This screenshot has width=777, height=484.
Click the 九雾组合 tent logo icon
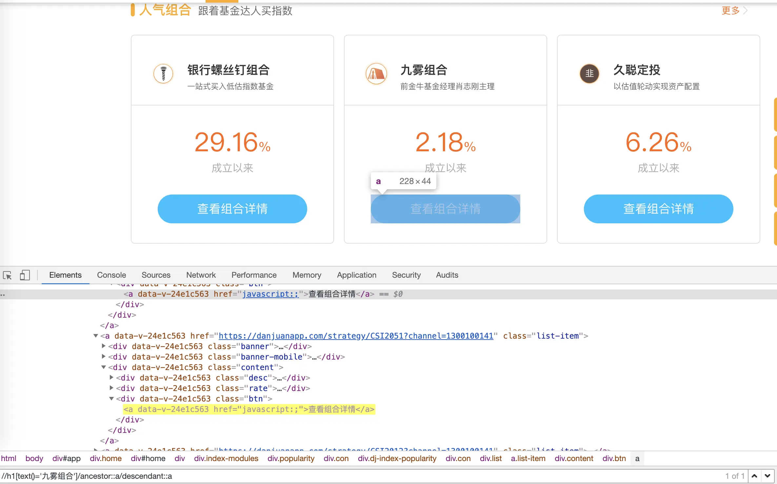(x=376, y=73)
